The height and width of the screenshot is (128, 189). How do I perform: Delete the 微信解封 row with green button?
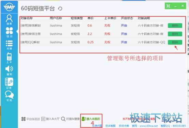(x=175, y=26)
